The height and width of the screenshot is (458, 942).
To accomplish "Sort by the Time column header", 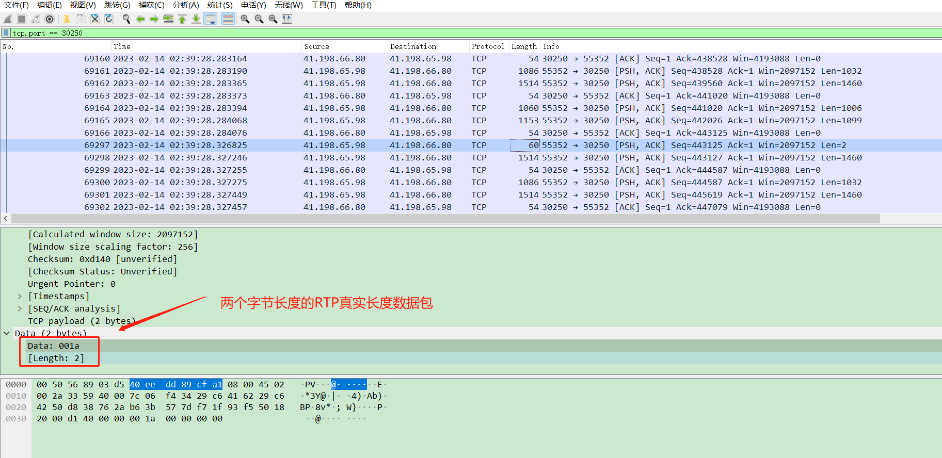I will coord(206,46).
